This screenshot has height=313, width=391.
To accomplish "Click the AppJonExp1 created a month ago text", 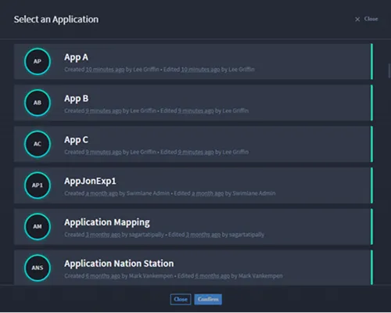I will pos(102,193).
